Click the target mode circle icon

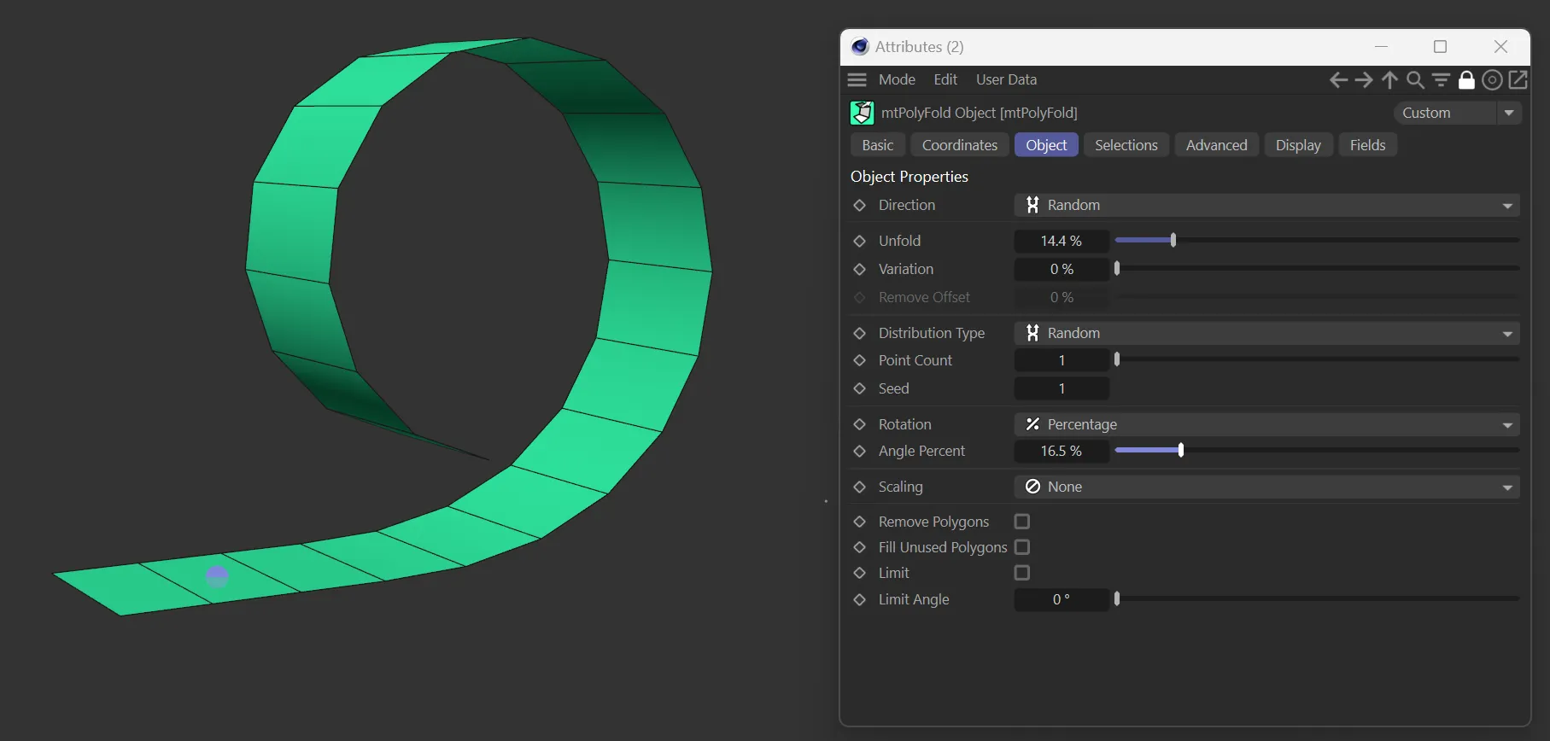[1492, 80]
